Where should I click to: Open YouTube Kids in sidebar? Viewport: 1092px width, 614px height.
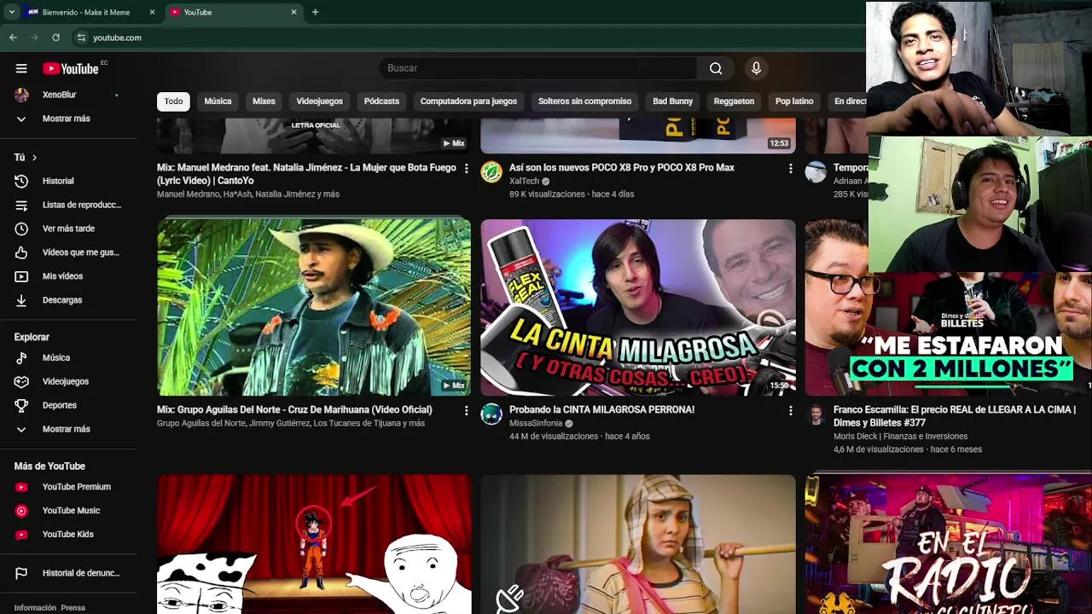point(68,535)
